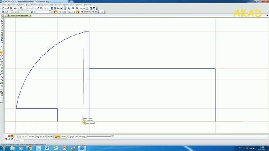
Task: Open the document tabs list arrow at far right
Action: (x=267, y=16)
